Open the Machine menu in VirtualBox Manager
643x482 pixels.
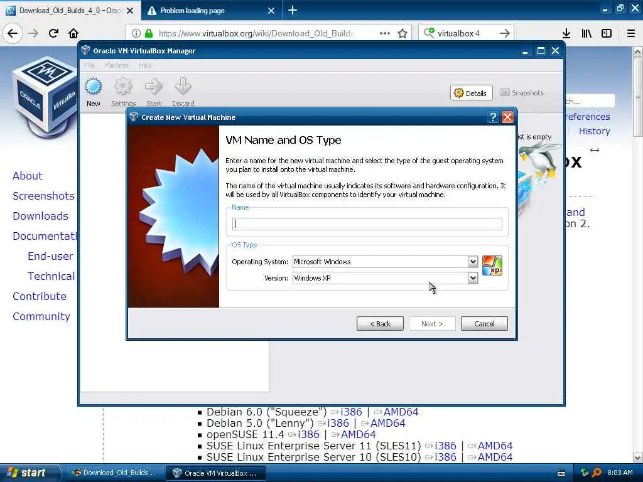point(116,65)
